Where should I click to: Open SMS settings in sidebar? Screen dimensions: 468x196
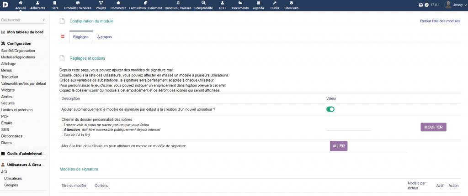(5, 129)
